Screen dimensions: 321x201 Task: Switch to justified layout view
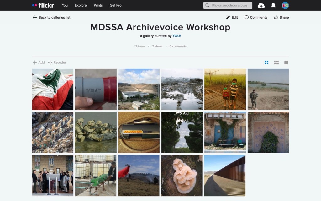pos(276,62)
